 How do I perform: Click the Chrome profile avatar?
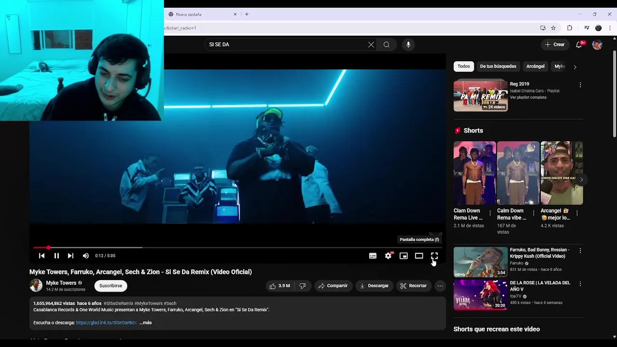599,28
